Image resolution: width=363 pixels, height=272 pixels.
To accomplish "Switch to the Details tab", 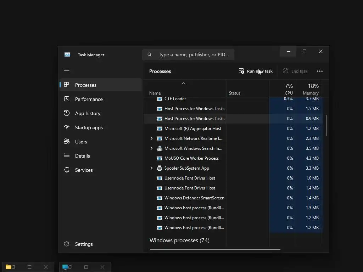I will point(101,156).
